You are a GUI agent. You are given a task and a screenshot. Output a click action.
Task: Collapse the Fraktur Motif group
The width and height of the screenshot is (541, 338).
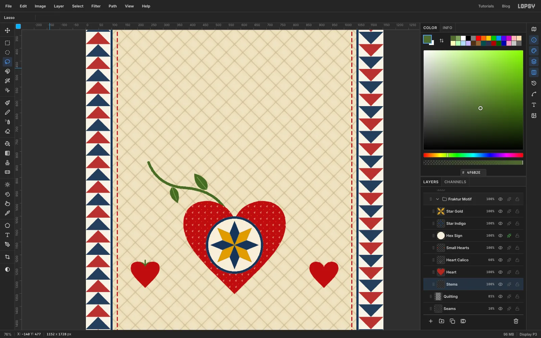pos(438,199)
